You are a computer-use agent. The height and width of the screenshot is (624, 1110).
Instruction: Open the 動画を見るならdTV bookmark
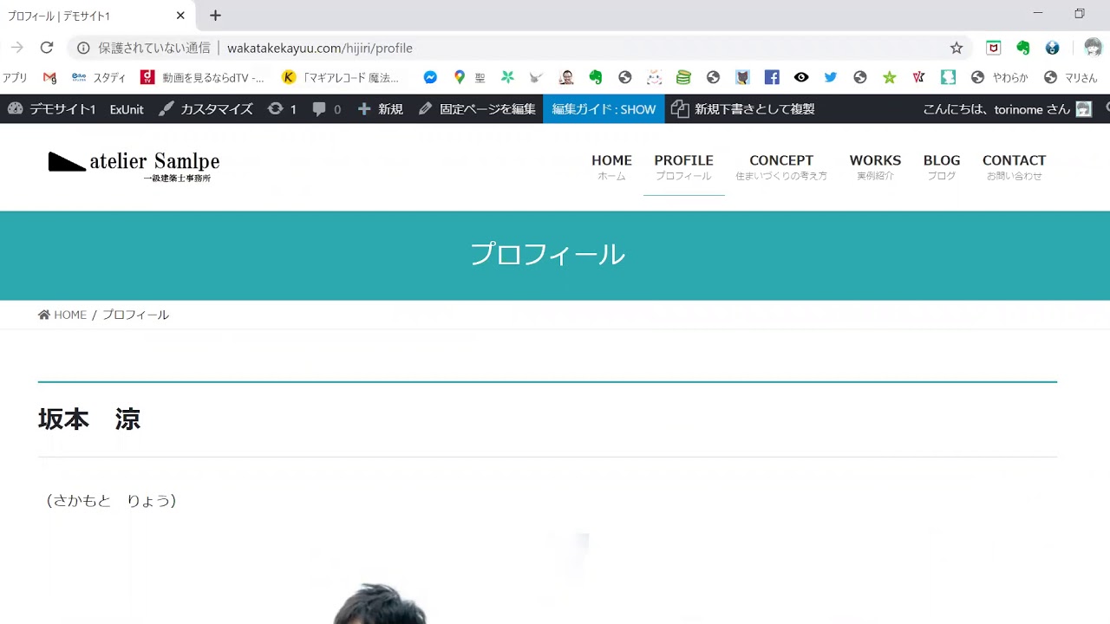tap(202, 77)
